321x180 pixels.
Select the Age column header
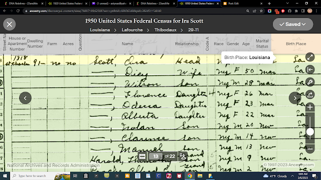(246, 43)
